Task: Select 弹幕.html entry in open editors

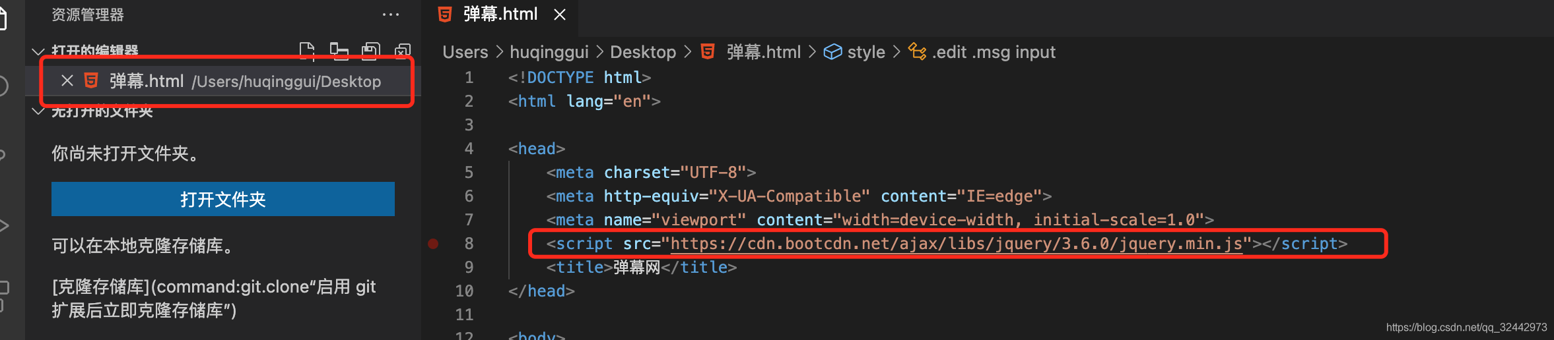Action: [223, 81]
